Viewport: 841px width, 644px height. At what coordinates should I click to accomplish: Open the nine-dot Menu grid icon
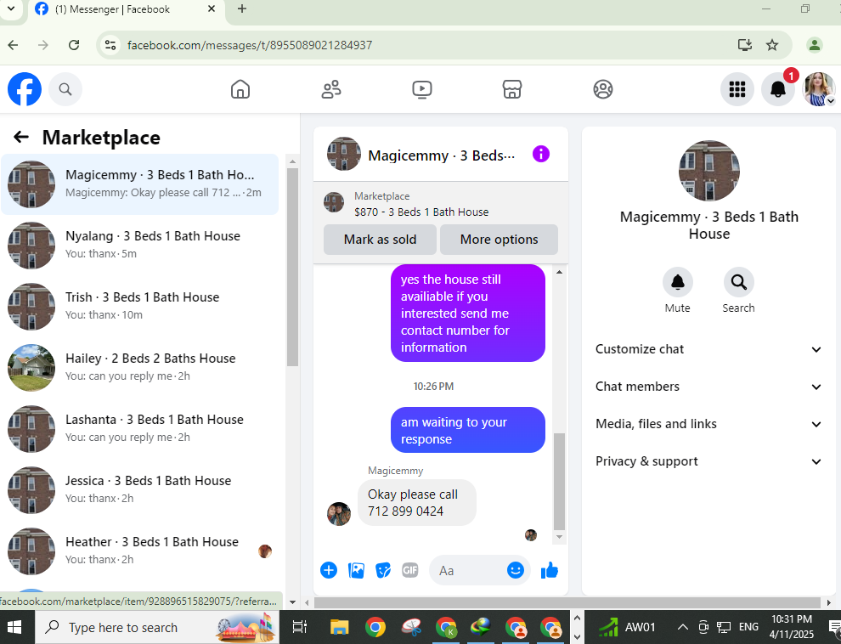[x=737, y=89]
